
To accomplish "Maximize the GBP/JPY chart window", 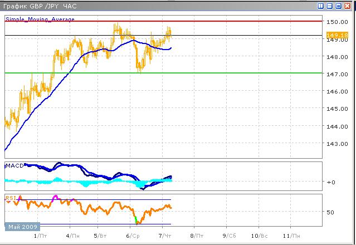I will pos(339,6).
